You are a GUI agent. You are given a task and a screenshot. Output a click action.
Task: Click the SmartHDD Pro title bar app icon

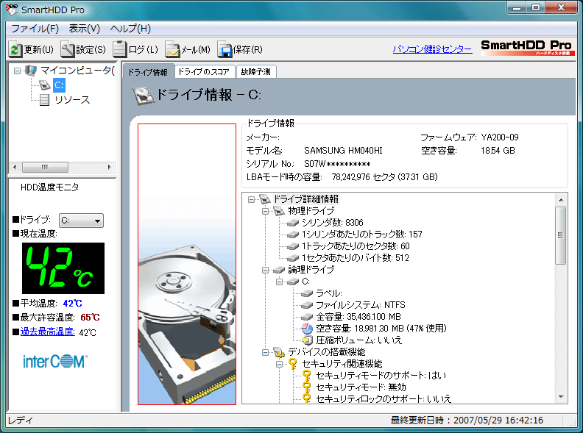(12, 10)
